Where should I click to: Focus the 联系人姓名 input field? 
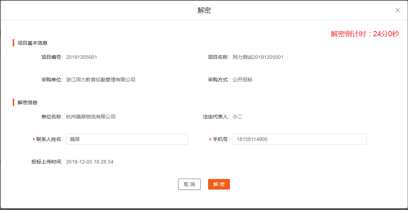(x=127, y=139)
